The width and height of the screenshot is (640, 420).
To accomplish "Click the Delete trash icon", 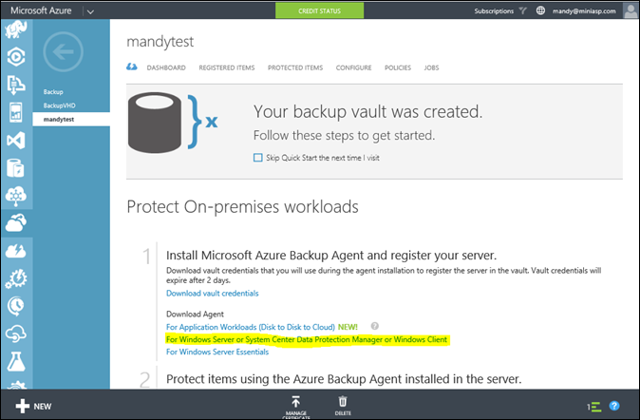I will coord(345,402).
